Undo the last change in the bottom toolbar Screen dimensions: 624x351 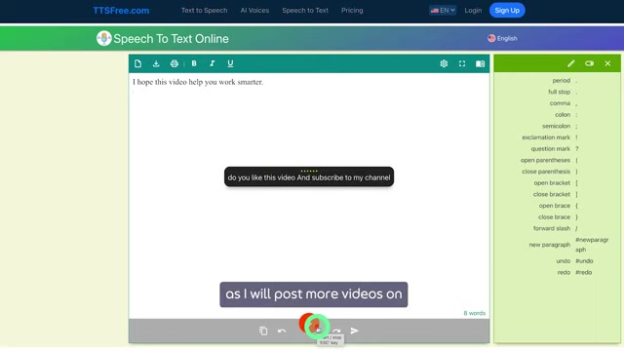click(282, 331)
